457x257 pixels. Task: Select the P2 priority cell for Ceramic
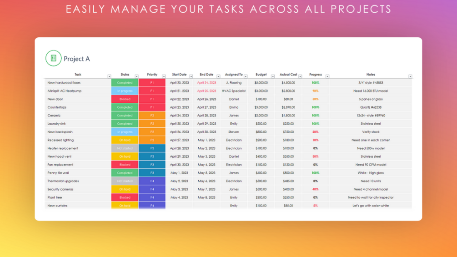coord(152,116)
